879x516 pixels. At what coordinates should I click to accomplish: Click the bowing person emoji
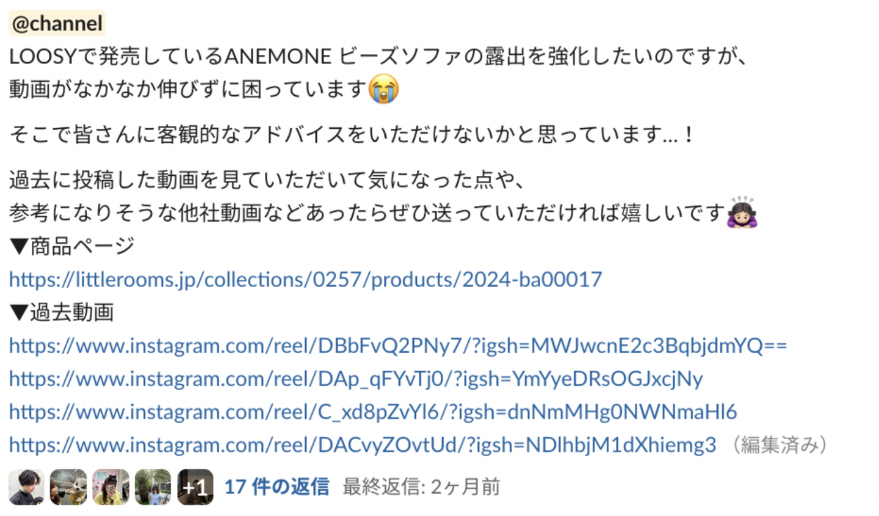(x=742, y=213)
